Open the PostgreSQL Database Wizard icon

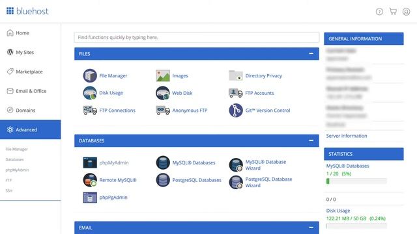click(x=236, y=182)
